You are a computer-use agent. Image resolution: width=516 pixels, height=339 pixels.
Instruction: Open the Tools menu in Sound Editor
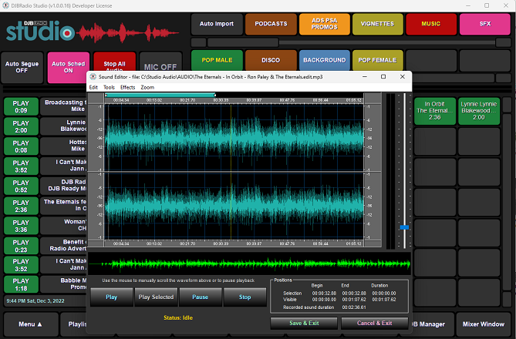pyautogui.click(x=109, y=88)
